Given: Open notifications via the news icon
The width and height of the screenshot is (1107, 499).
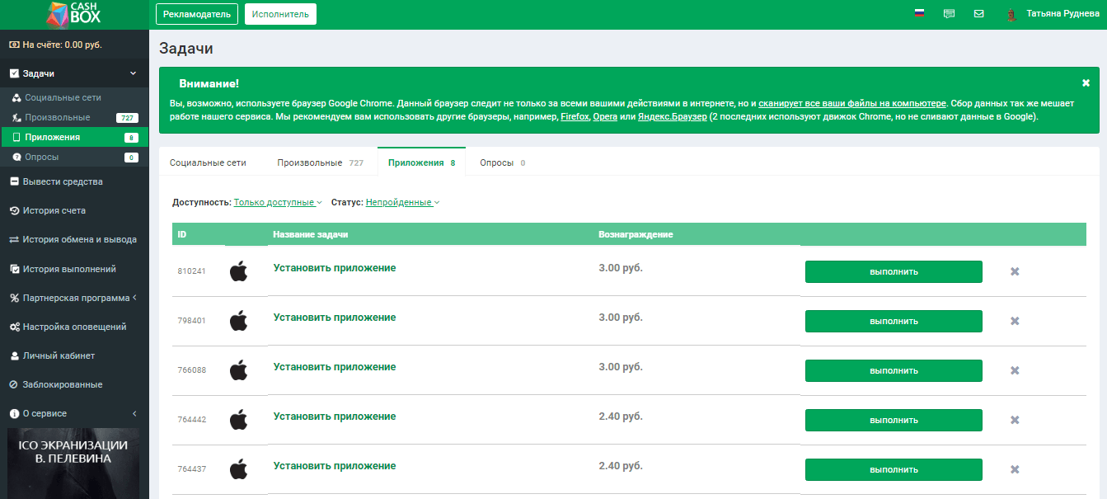Looking at the screenshot, I should (x=949, y=13).
